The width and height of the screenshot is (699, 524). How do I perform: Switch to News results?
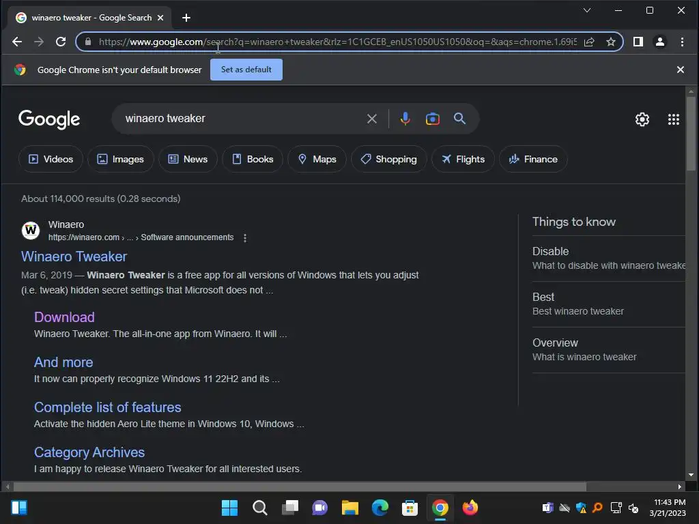coord(188,159)
